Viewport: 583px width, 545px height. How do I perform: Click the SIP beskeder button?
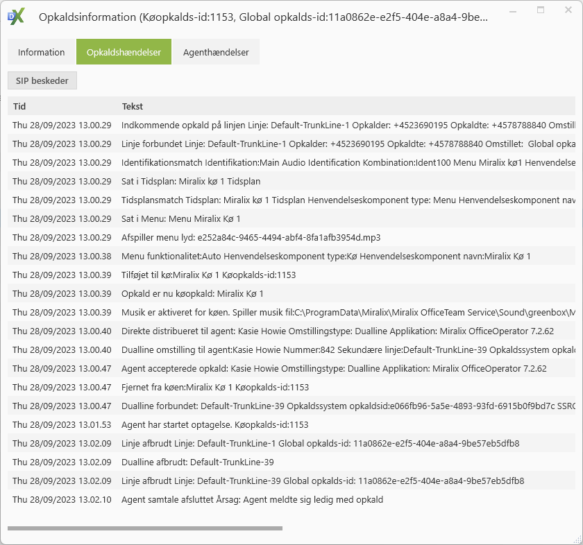[x=42, y=80]
